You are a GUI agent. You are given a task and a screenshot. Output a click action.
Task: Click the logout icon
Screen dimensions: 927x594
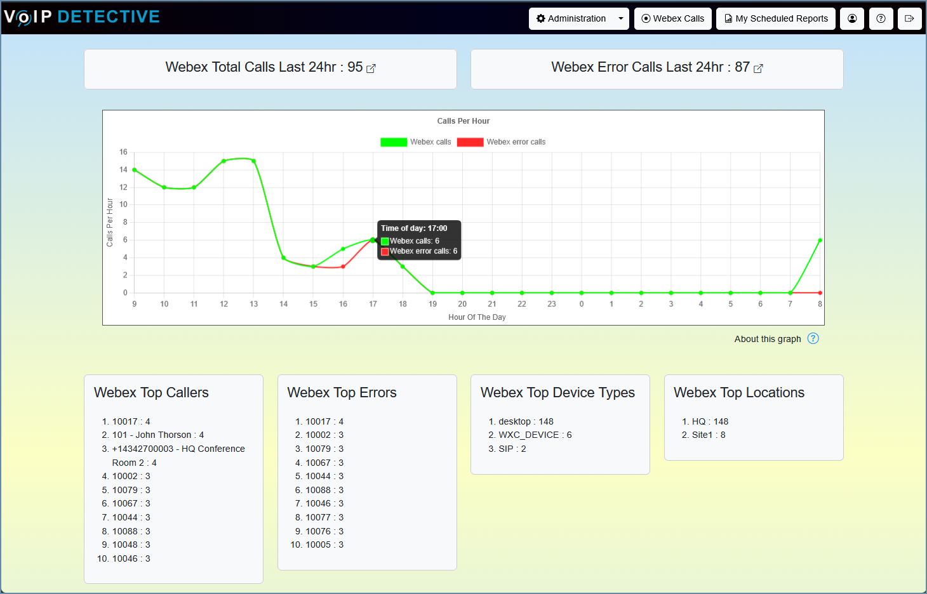(x=910, y=18)
